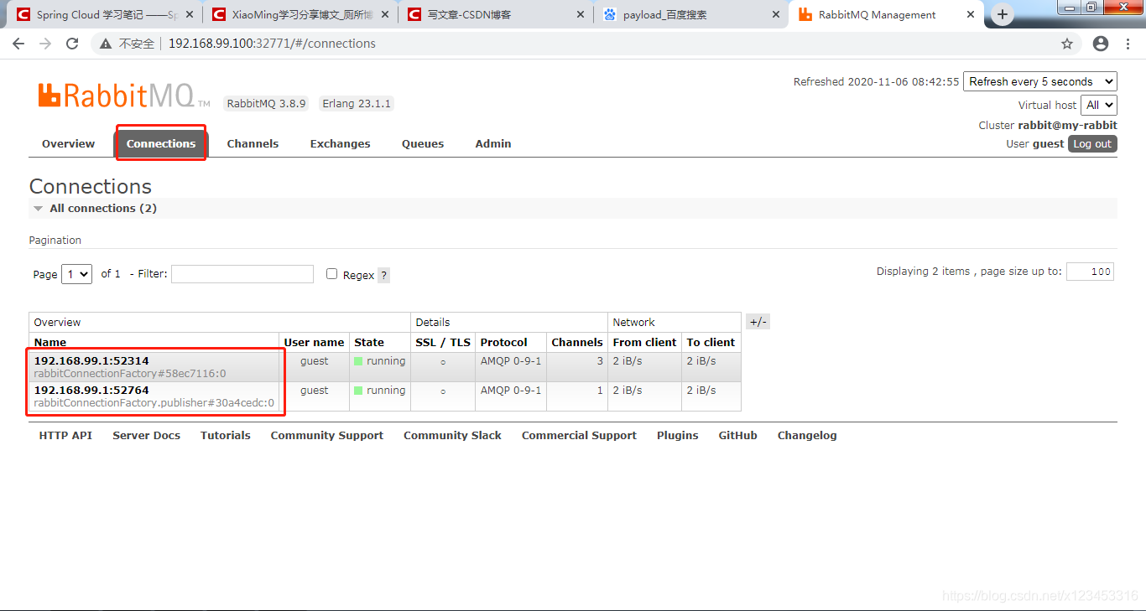Click the browser address bar URL
The image size is (1146, 611).
tap(272, 44)
